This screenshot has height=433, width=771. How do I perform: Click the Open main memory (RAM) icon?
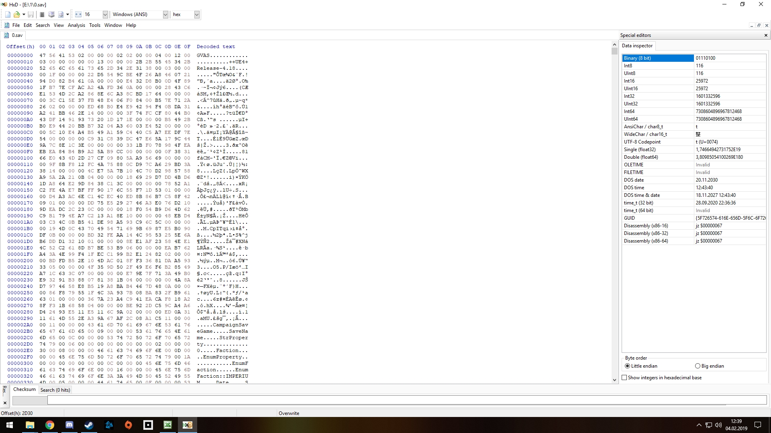click(x=42, y=14)
